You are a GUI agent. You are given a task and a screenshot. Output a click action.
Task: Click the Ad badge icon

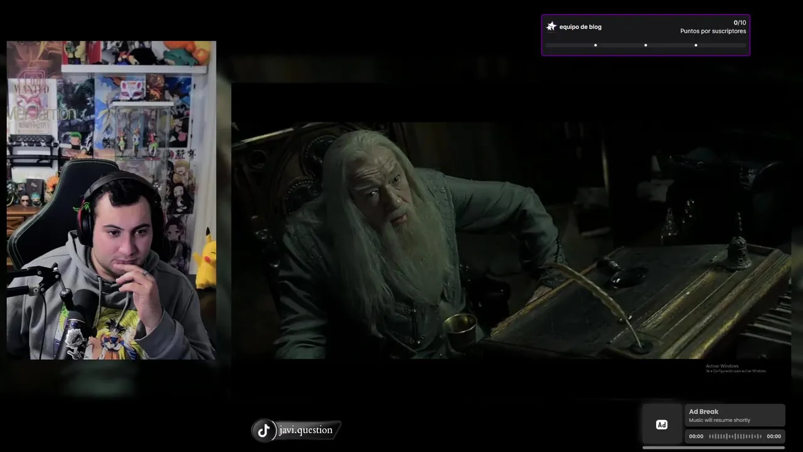coord(661,425)
